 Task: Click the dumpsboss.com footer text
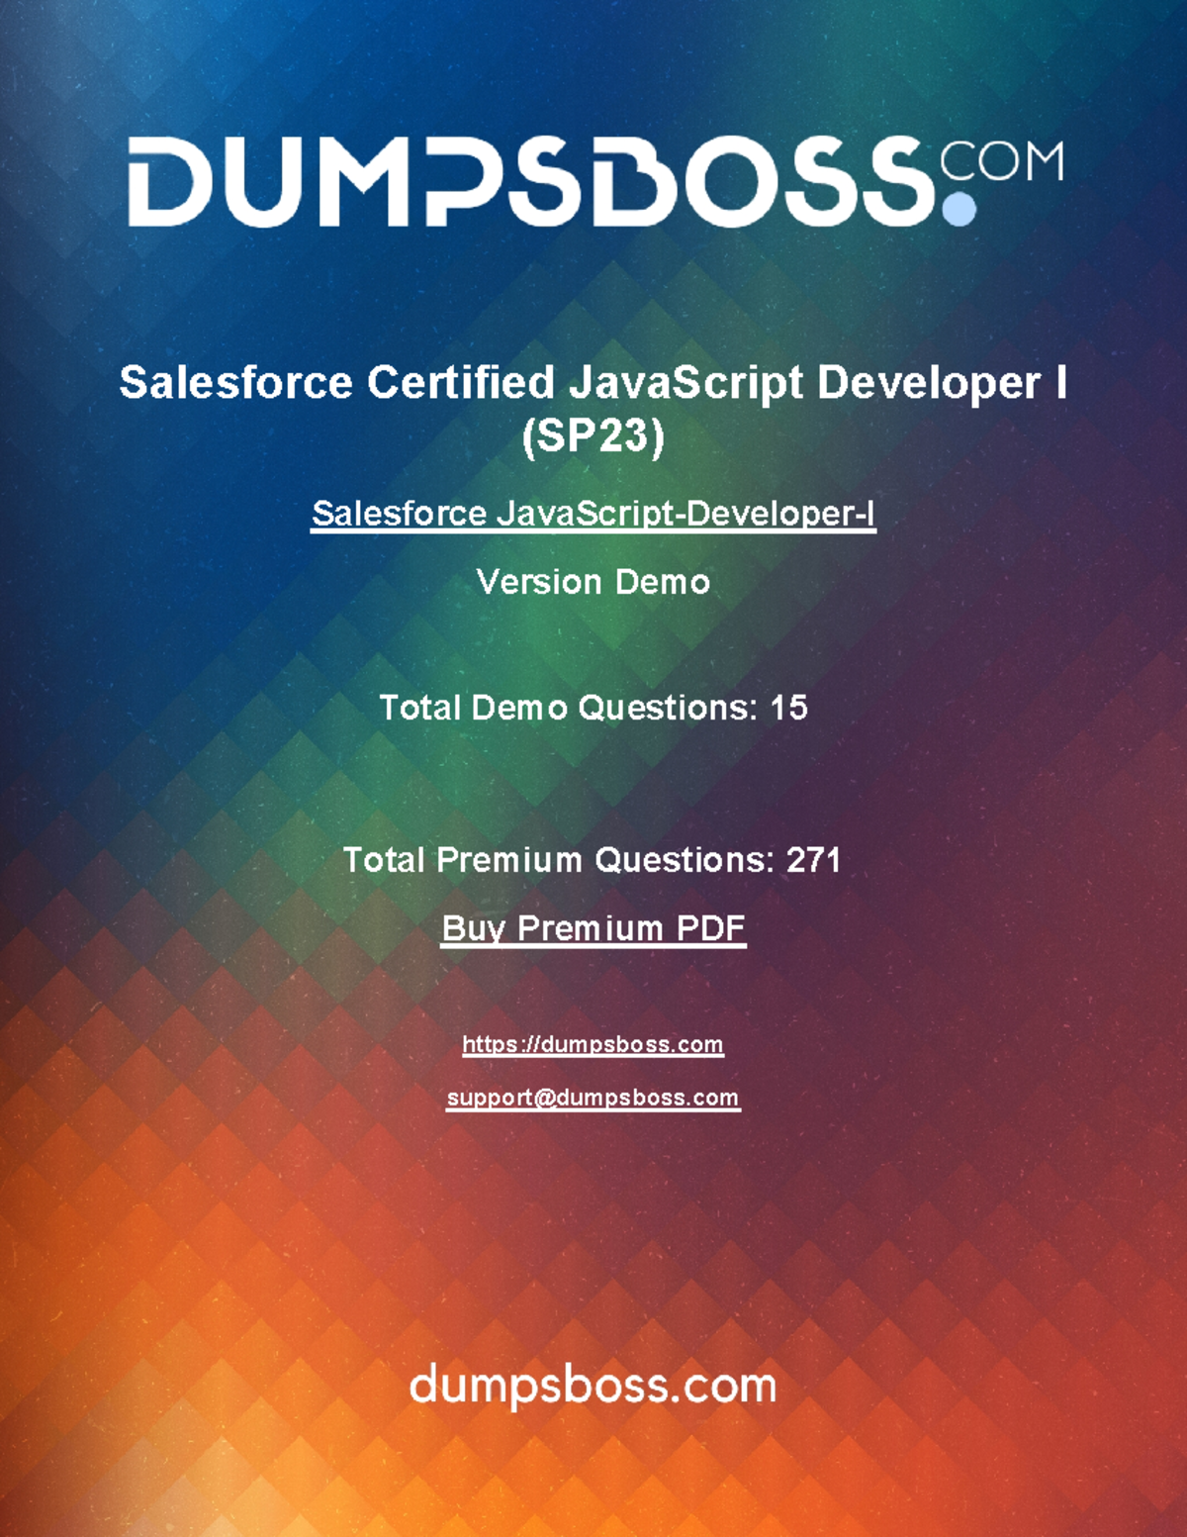coord(593,1386)
